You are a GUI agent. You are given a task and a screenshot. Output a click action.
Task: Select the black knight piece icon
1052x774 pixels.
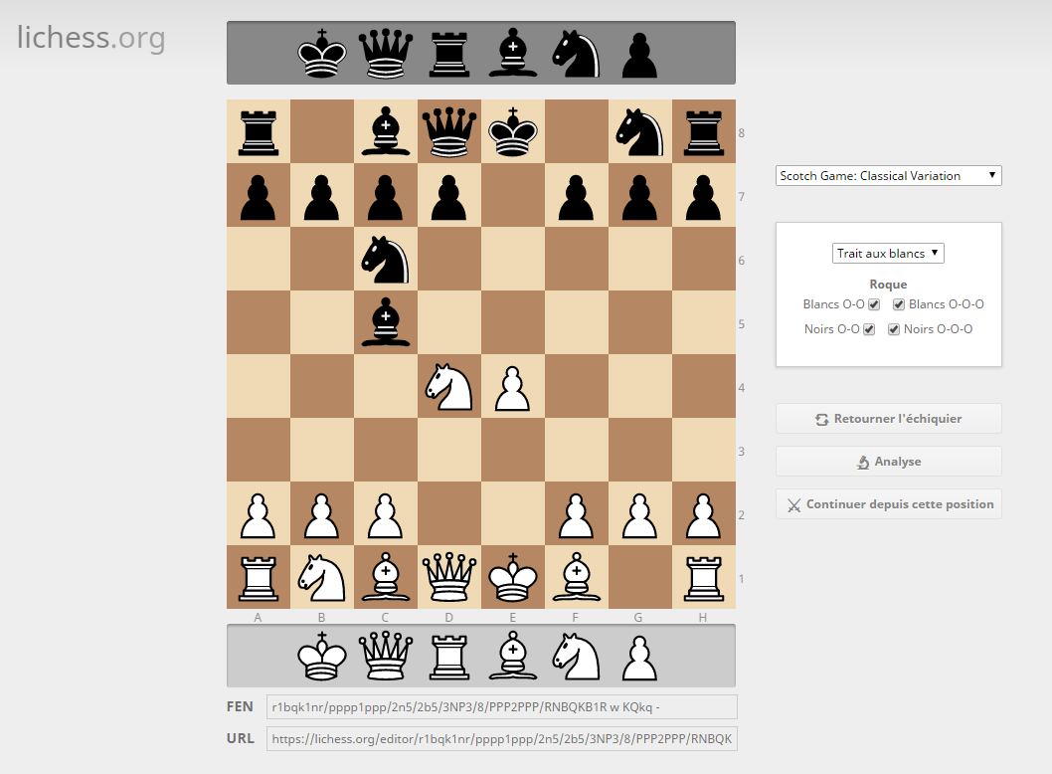click(576, 52)
